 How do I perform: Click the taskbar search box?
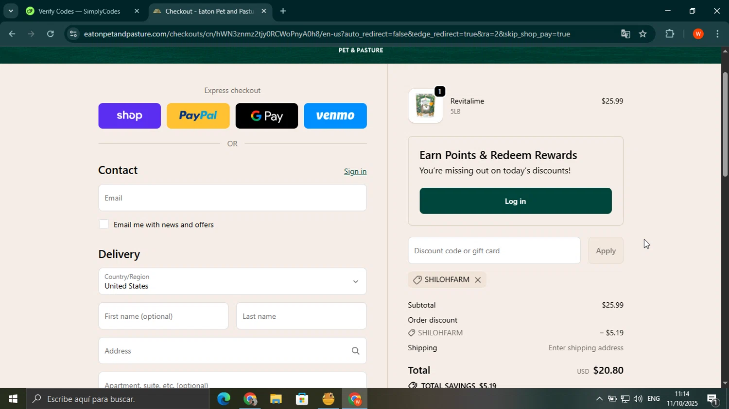[x=118, y=399]
